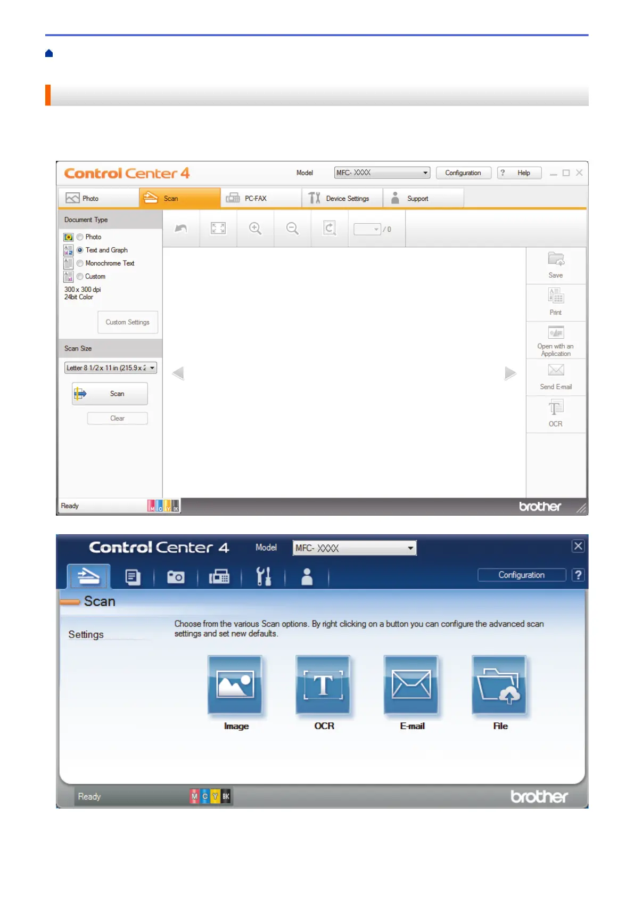Open Device Settings tools icon in Advanced mode
Screen dimensions: 634x897
pos(264,576)
